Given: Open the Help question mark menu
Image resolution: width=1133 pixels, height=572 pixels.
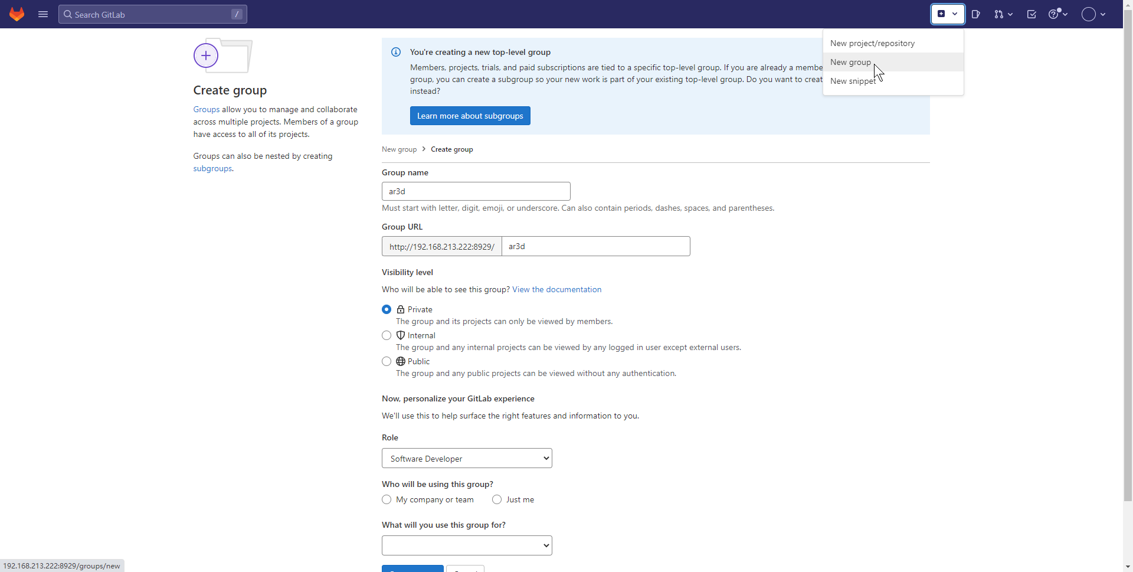Looking at the screenshot, I should point(1057,14).
